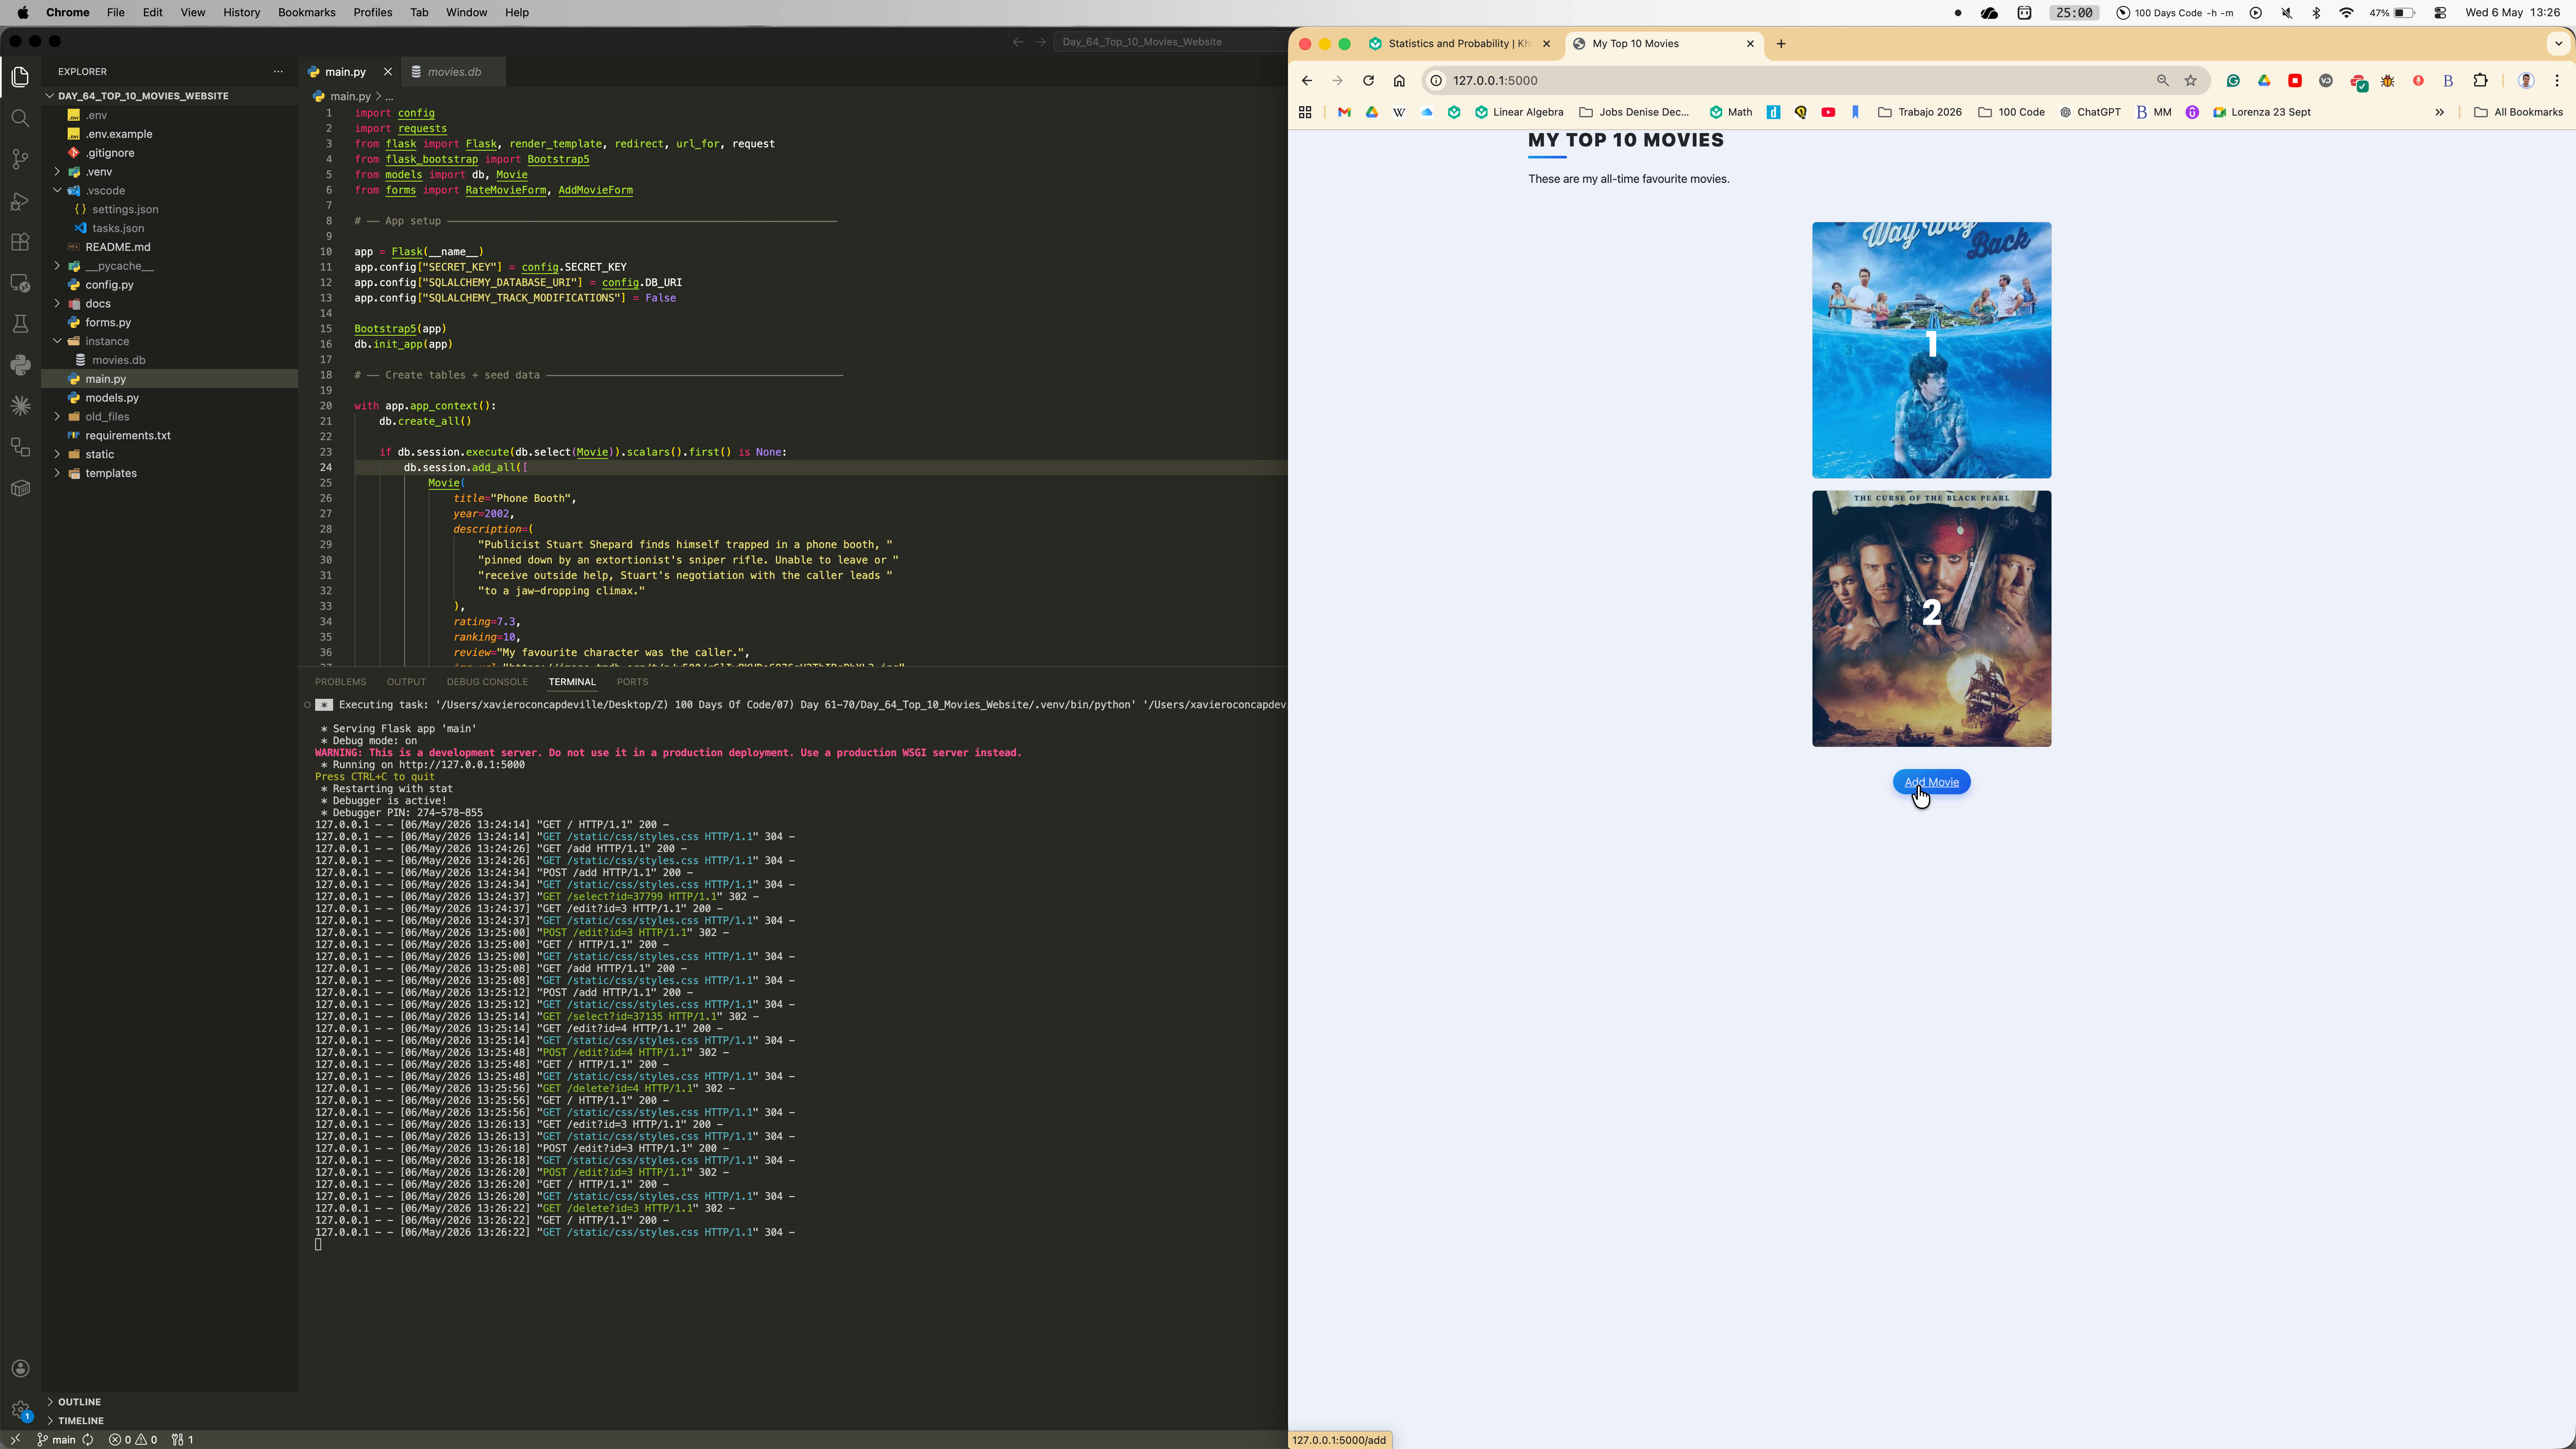Open the Profiles menu in menu bar

(372, 13)
